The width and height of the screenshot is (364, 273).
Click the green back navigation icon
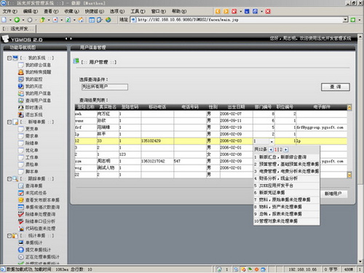17,20
